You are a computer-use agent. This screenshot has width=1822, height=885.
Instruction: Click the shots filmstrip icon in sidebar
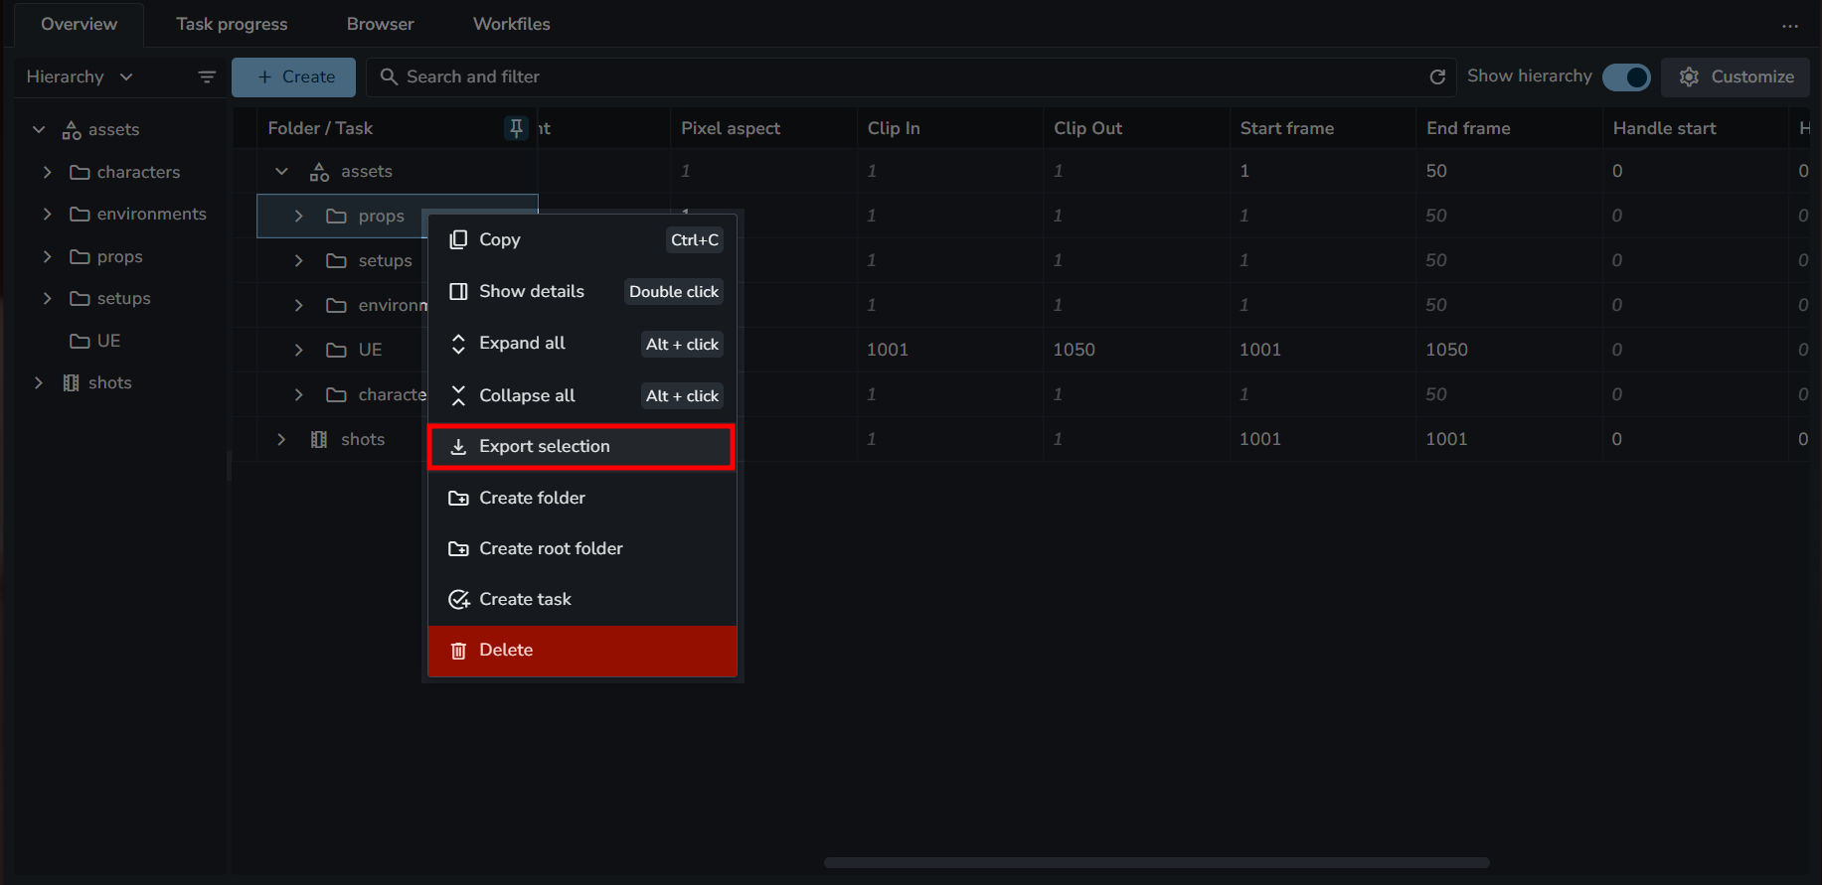point(71,383)
